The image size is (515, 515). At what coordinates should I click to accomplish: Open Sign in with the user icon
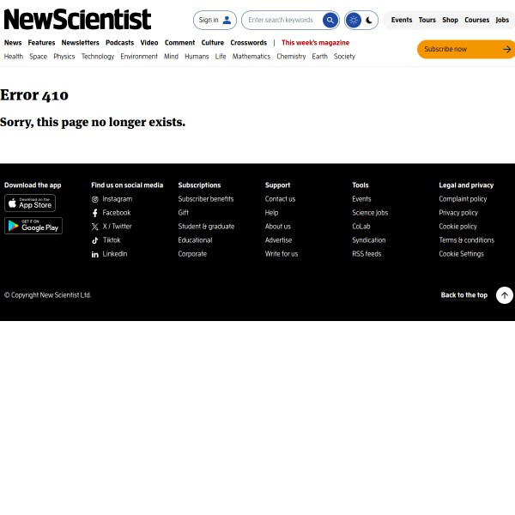[215, 20]
